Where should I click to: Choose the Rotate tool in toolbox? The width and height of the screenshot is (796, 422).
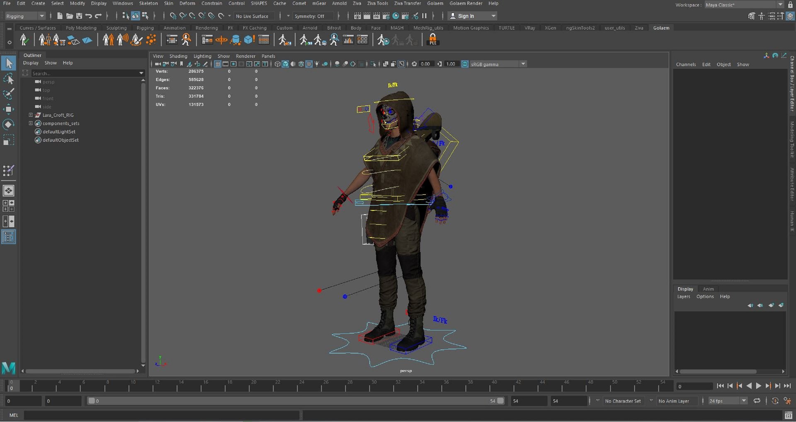[x=9, y=124]
